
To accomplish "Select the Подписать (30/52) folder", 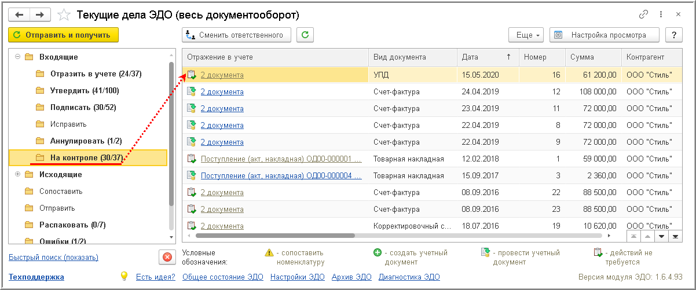I will pyautogui.click(x=83, y=107).
